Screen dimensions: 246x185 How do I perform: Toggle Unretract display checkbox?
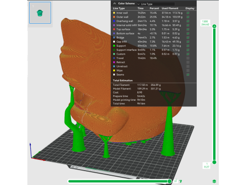tap(188, 66)
